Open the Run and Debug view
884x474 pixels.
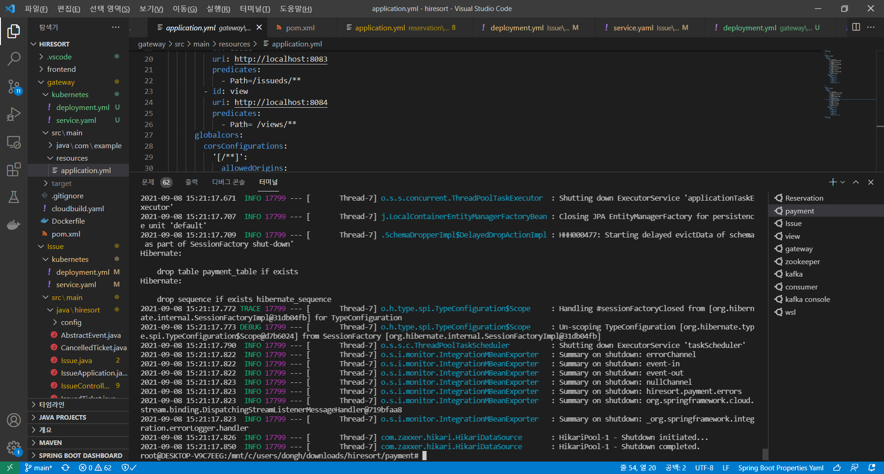coord(14,114)
